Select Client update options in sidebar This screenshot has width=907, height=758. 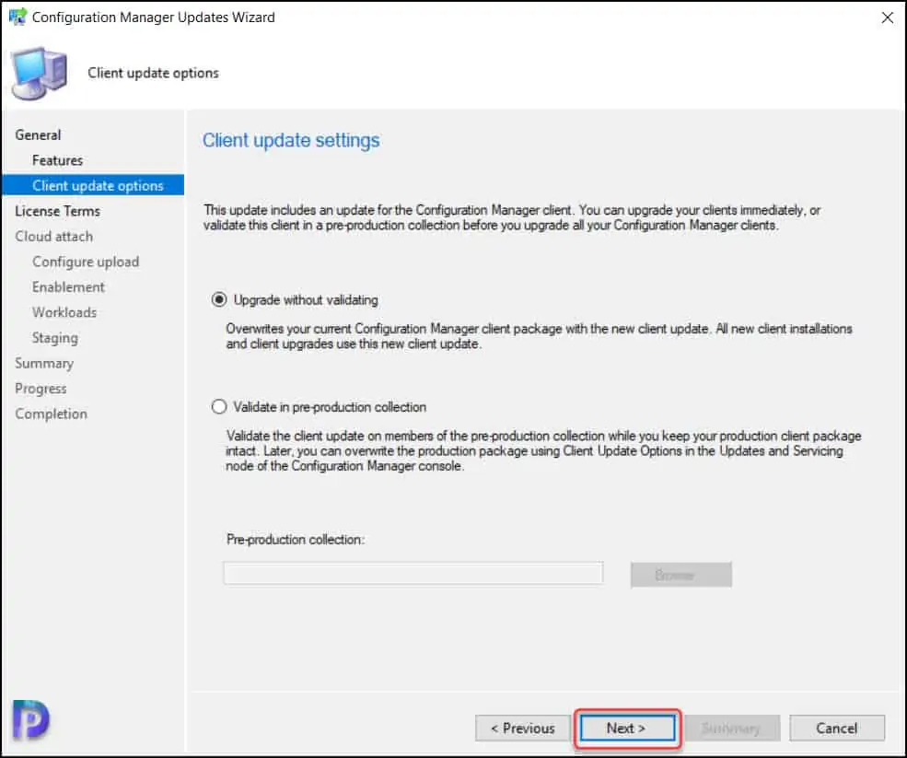coord(93,185)
